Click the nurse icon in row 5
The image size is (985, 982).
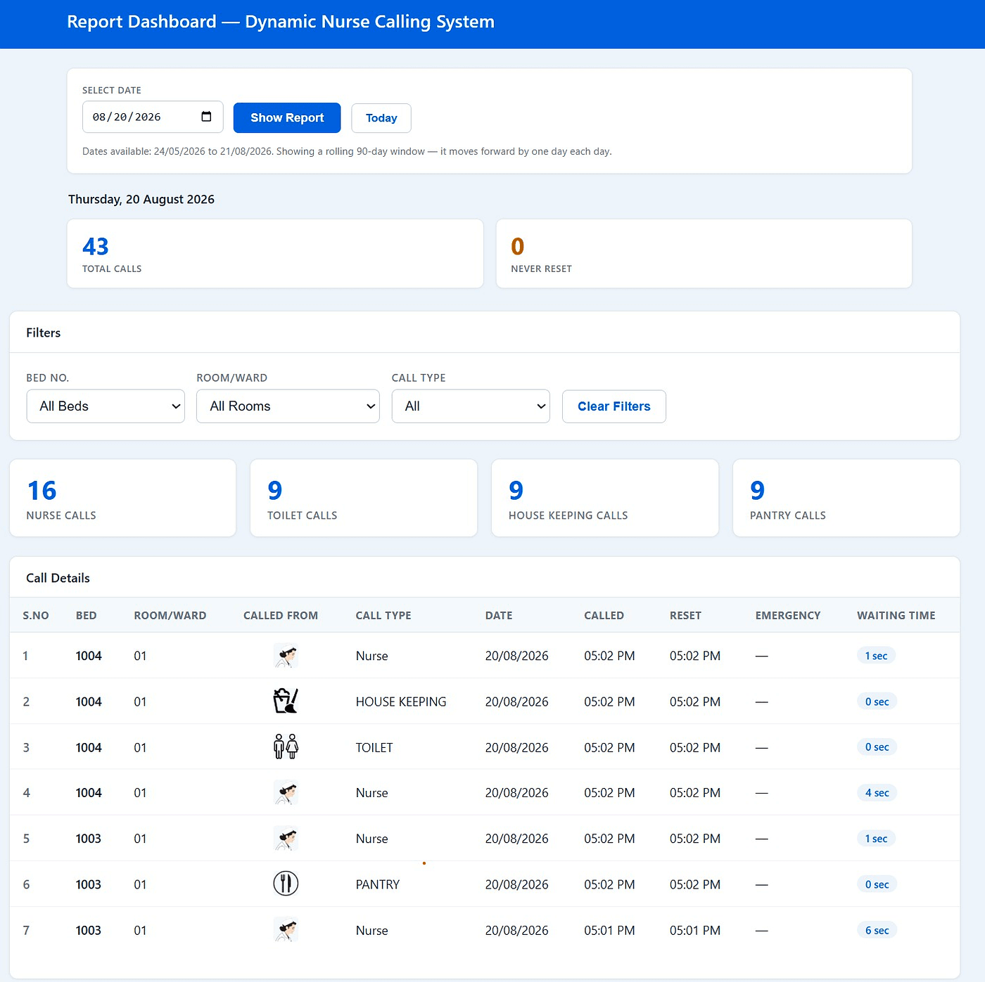[x=286, y=839]
